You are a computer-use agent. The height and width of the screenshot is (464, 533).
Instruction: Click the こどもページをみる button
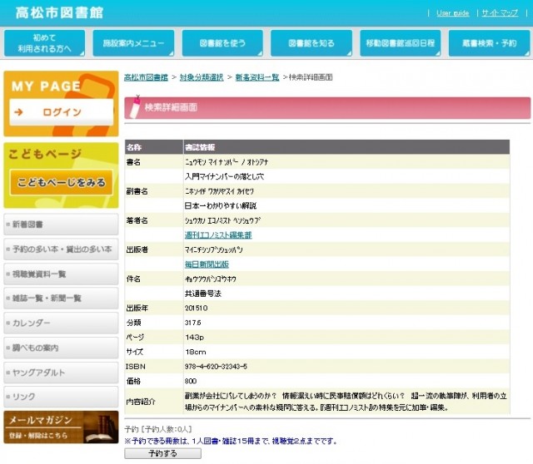click(61, 183)
